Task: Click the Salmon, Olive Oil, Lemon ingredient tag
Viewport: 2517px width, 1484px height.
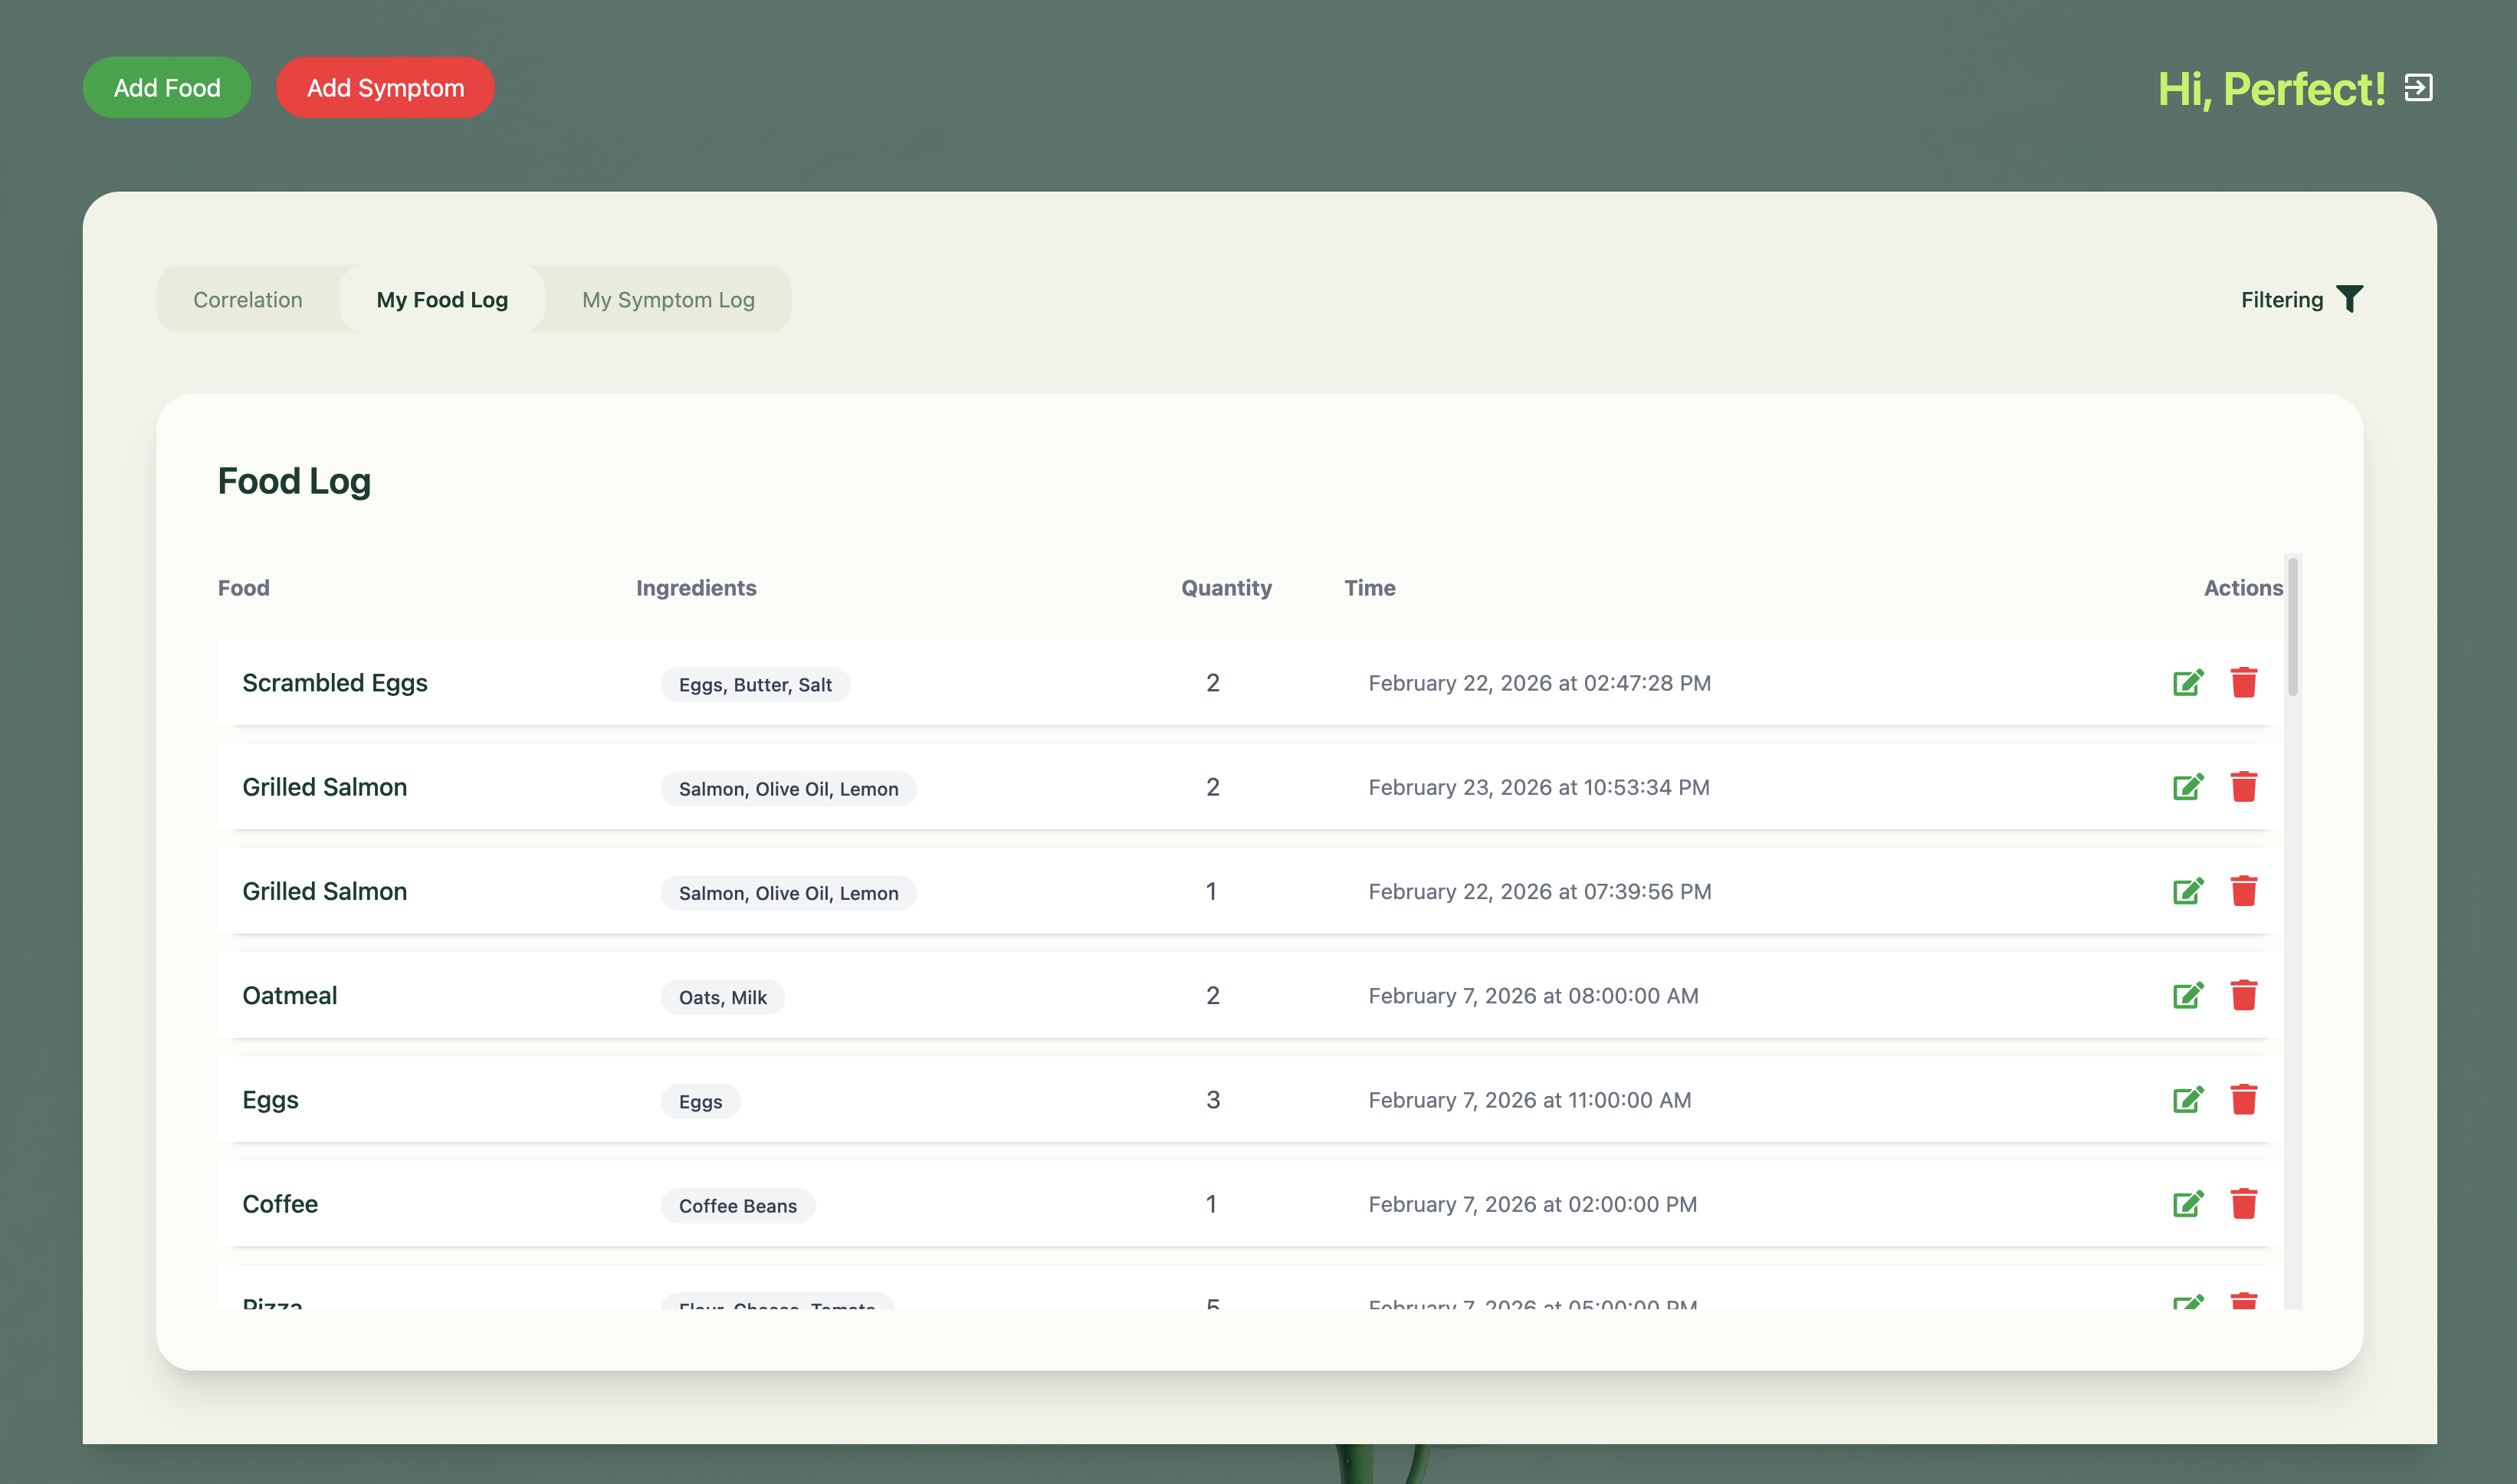Action: click(x=788, y=789)
